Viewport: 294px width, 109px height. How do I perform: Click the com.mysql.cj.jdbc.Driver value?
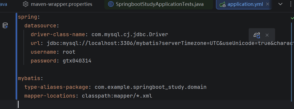[x=130, y=35]
